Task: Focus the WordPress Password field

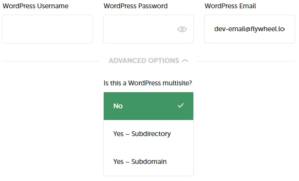Action: point(149,29)
